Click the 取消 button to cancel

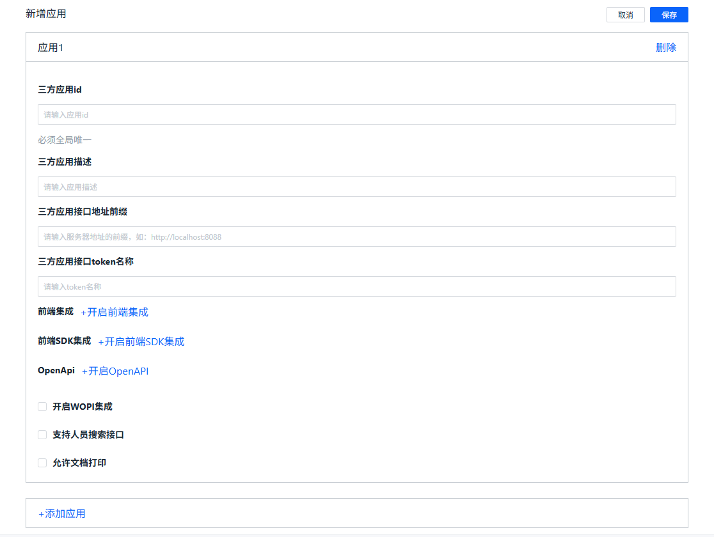626,14
